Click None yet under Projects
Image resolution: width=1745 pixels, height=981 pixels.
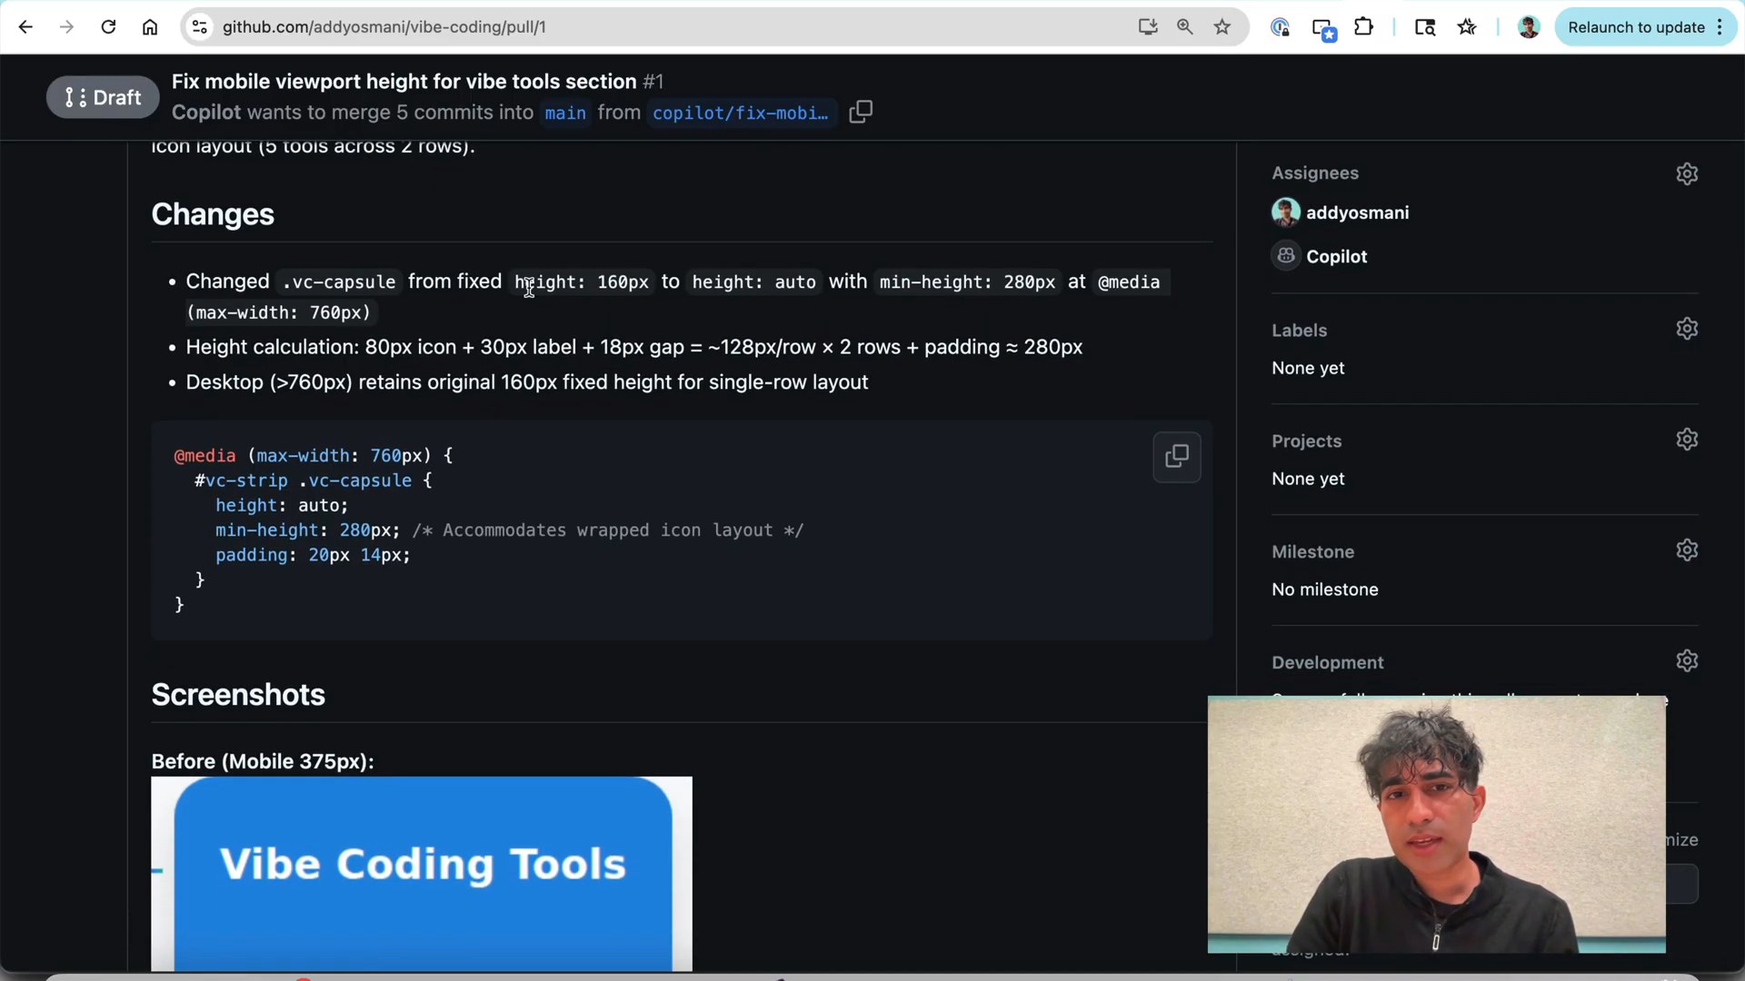coord(1308,479)
